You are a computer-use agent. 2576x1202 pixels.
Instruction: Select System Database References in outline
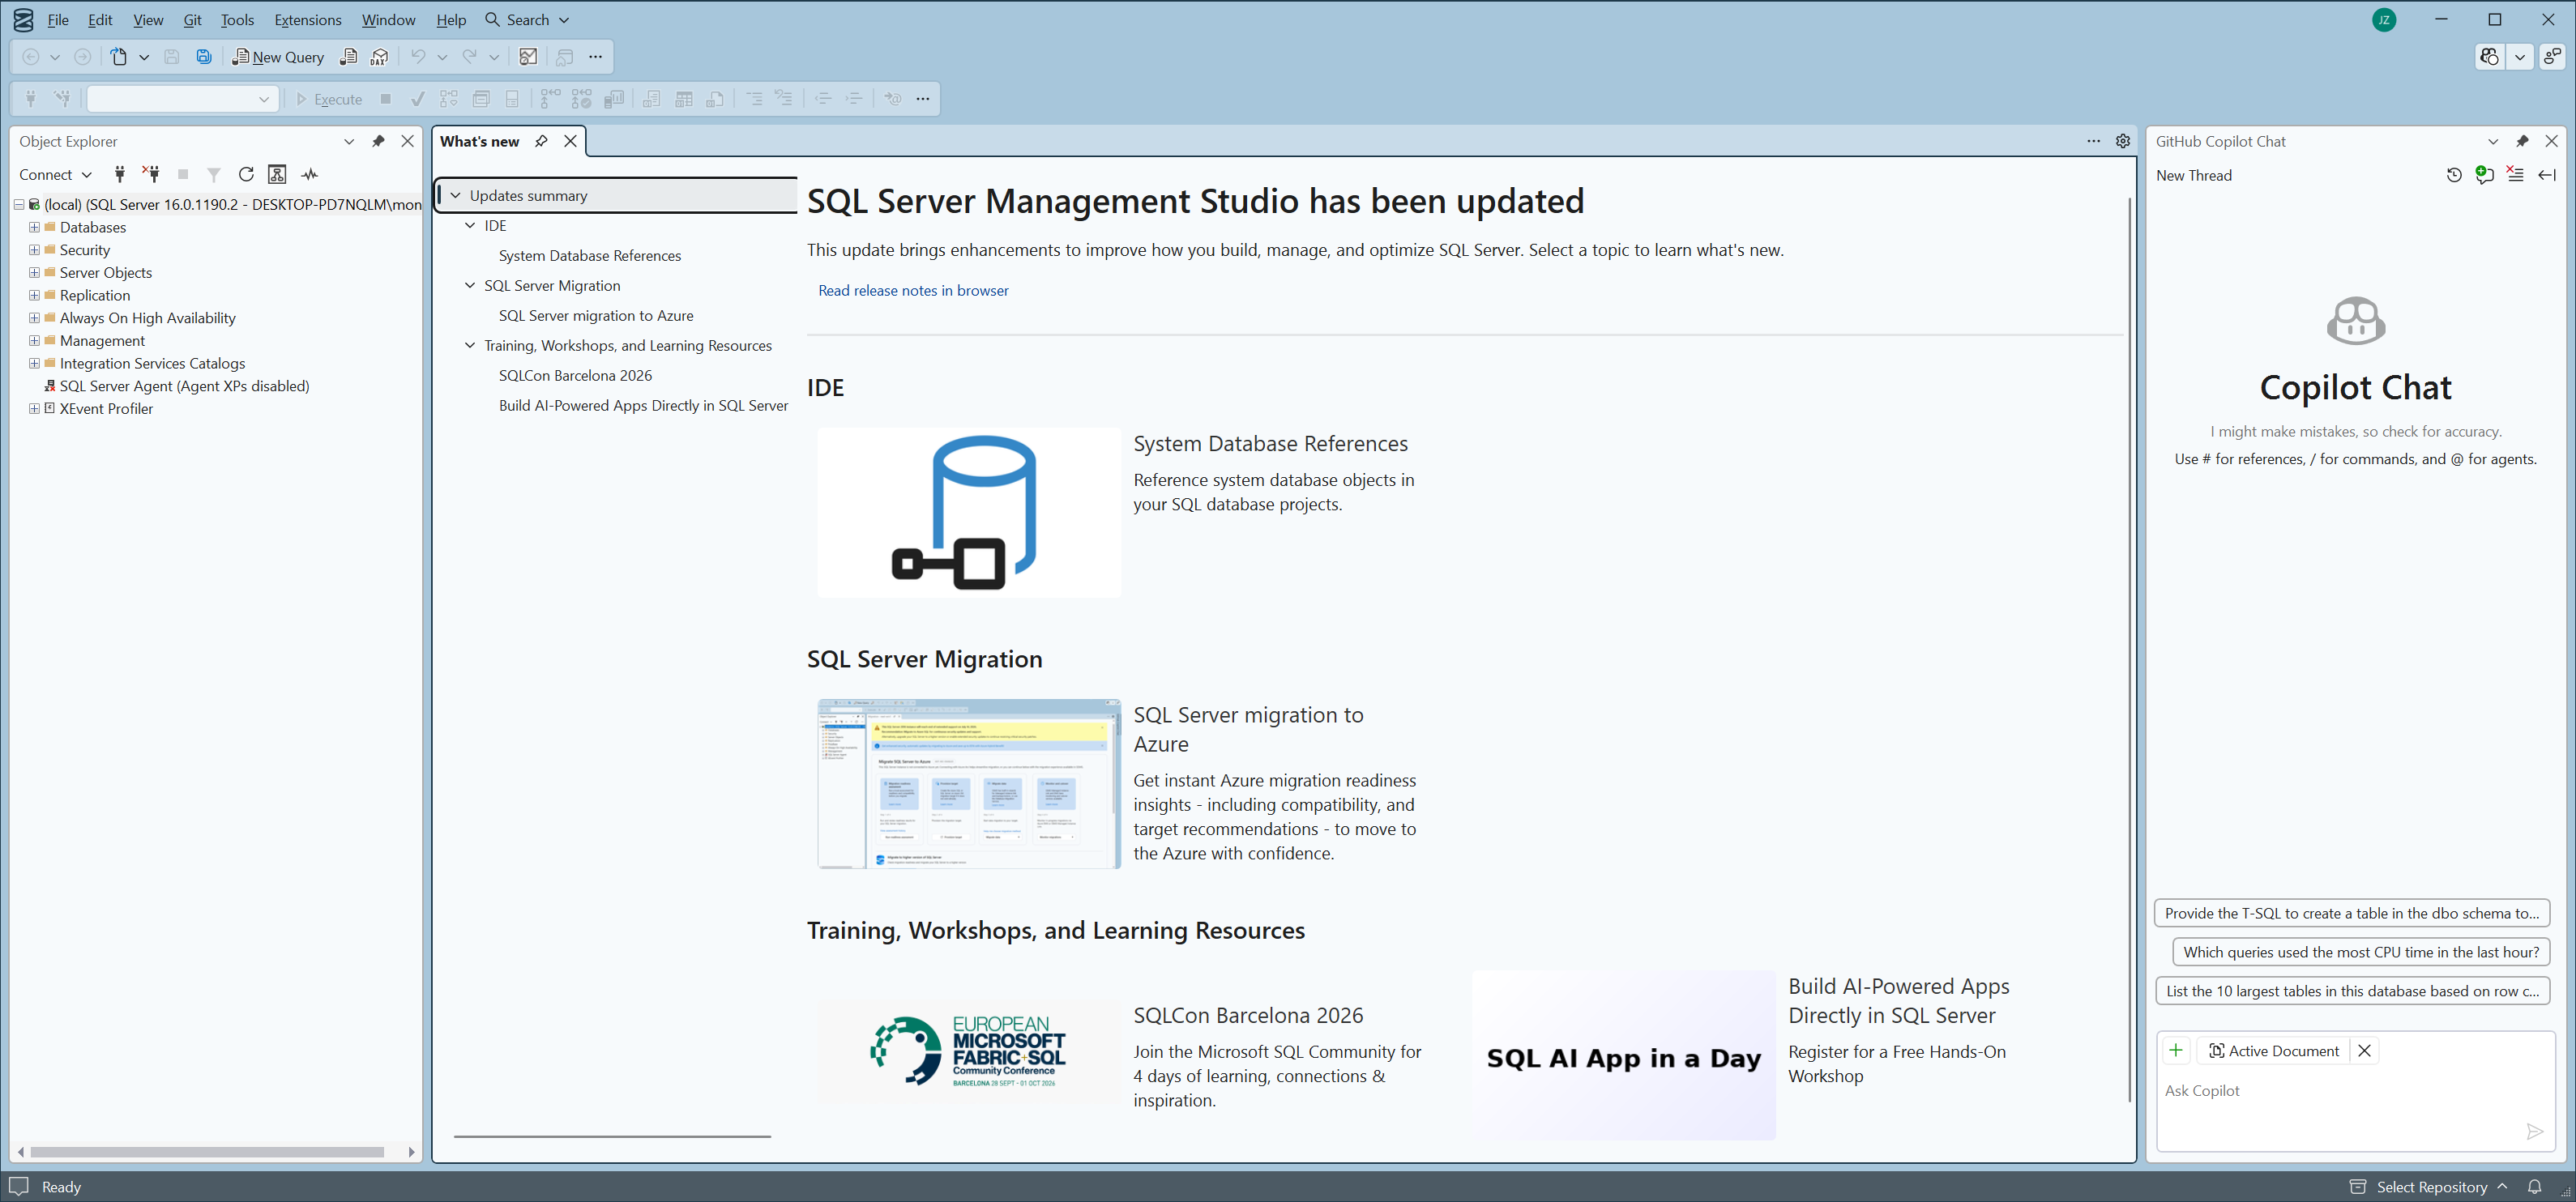click(590, 256)
